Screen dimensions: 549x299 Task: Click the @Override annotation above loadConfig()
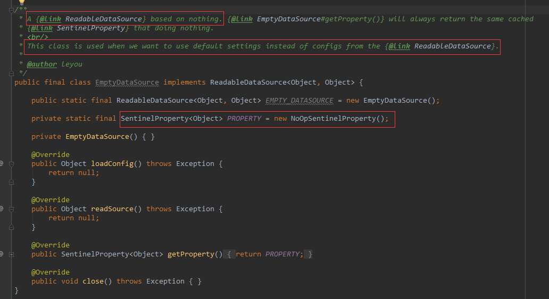[x=51, y=154]
